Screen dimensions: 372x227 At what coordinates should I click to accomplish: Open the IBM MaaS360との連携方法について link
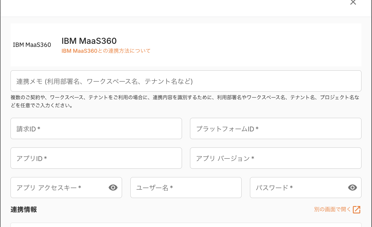pos(106,51)
